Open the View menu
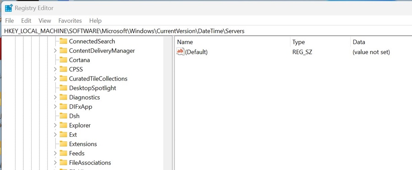The image size is (412, 170). [x=45, y=21]
